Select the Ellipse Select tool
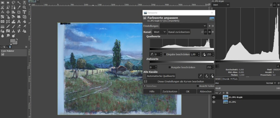The image size is (280, 118). click(x=8, y=3)
